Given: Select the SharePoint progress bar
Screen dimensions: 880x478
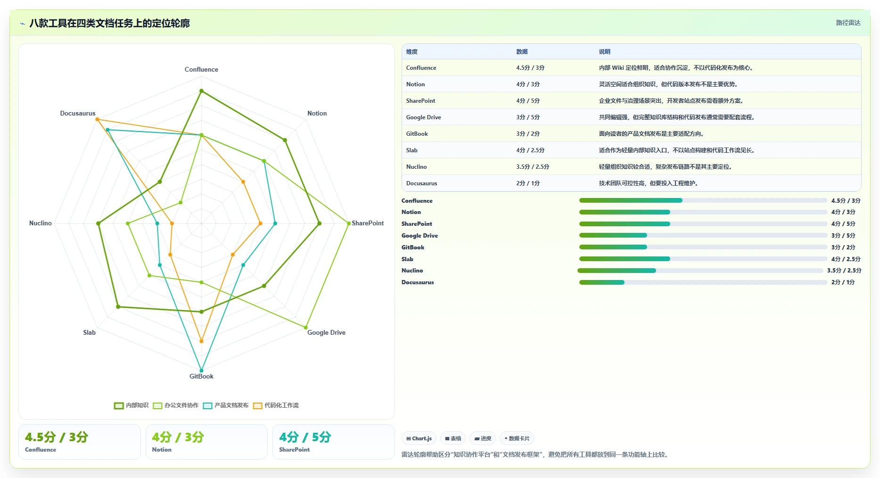Looking at the screenshot, I should (703, 224).
